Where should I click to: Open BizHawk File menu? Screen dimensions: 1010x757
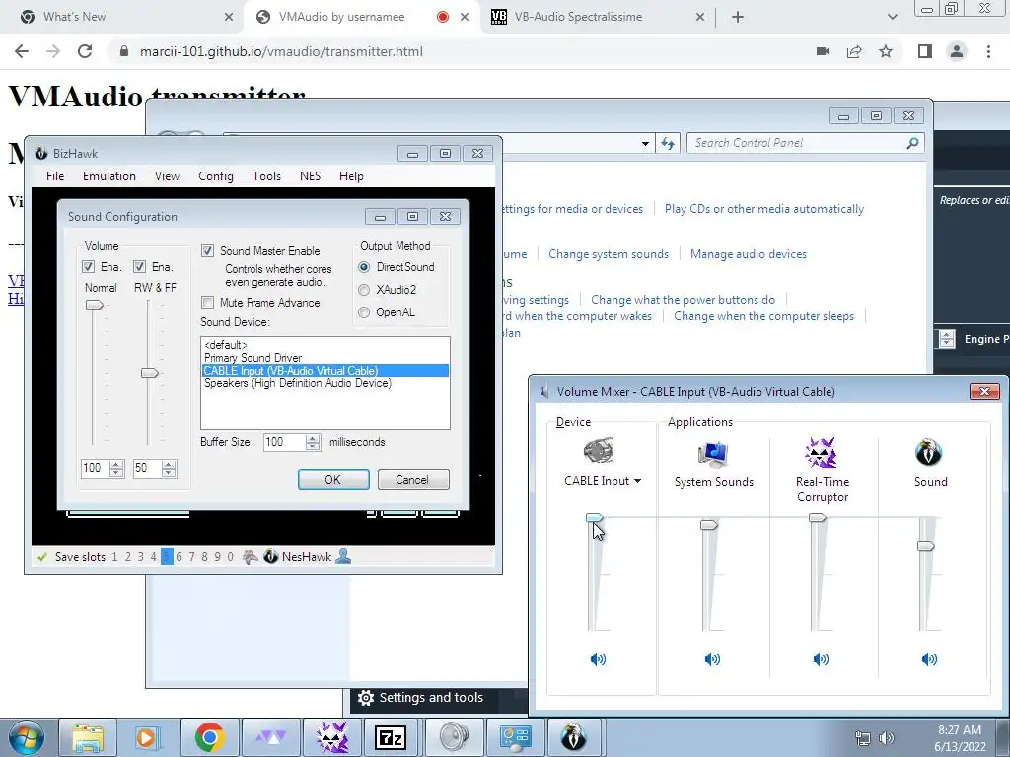[x=55, y=175]
